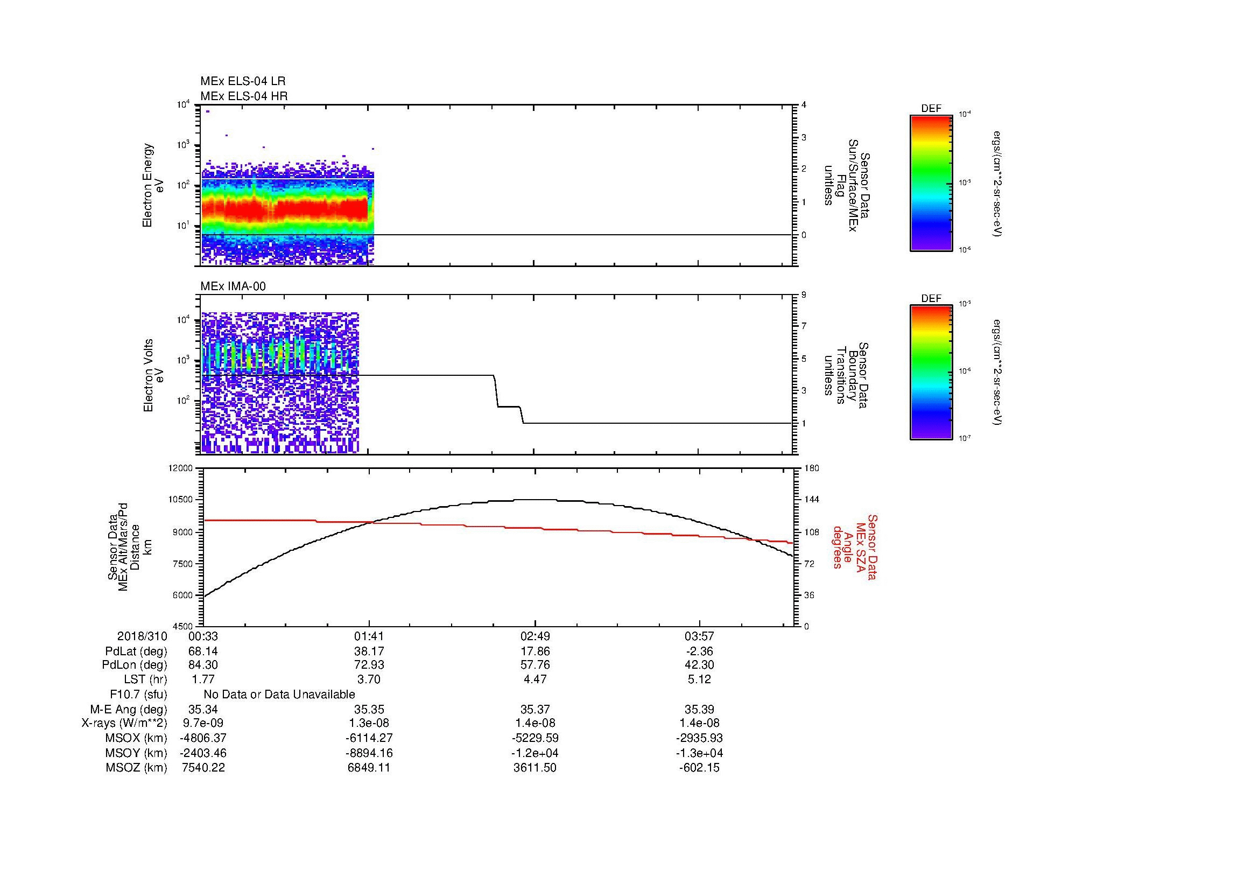Click PdLon value 72.93
The height and width of the screenshot is (890, 1259).
pos(370,665)
